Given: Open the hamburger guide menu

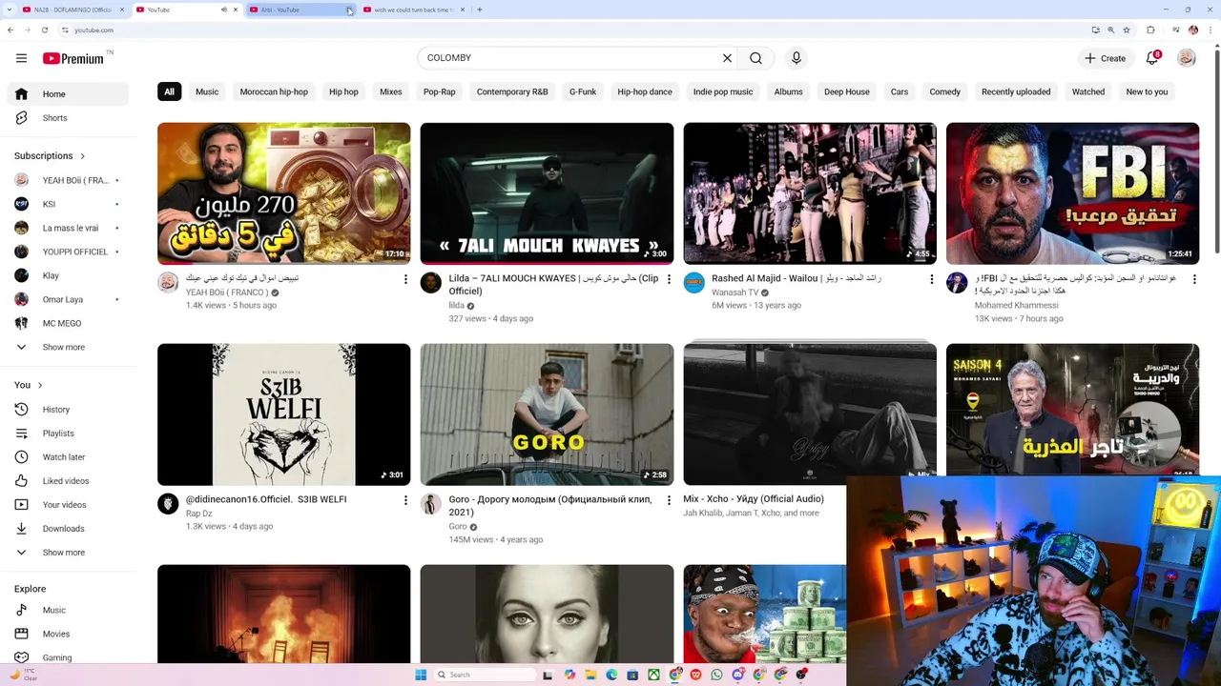Looking at the screenshot, I should click(x=21, y=58).
